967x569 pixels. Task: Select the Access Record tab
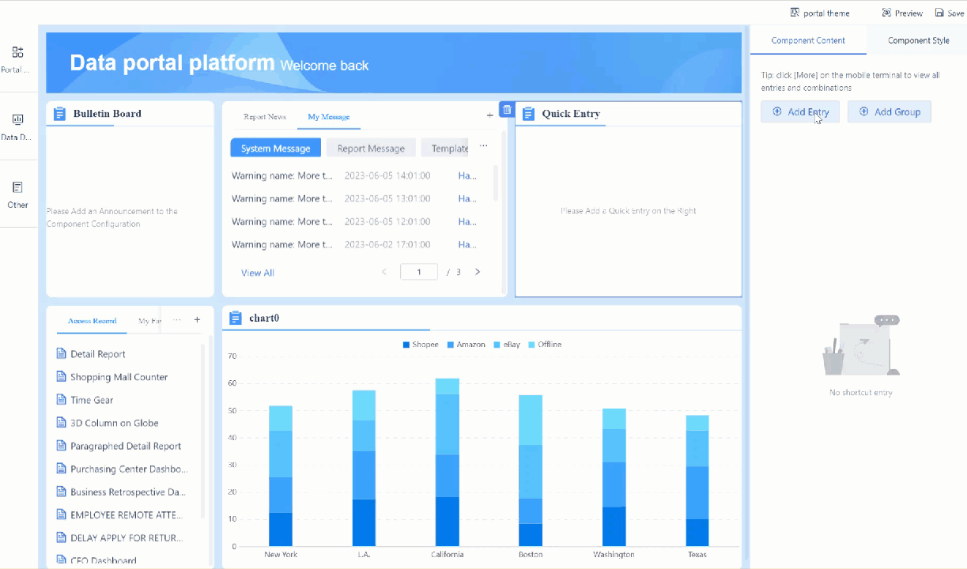point(92,321)
